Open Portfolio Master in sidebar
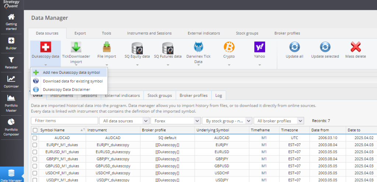Screen dimensions: 377x182 tap(11, 102)
